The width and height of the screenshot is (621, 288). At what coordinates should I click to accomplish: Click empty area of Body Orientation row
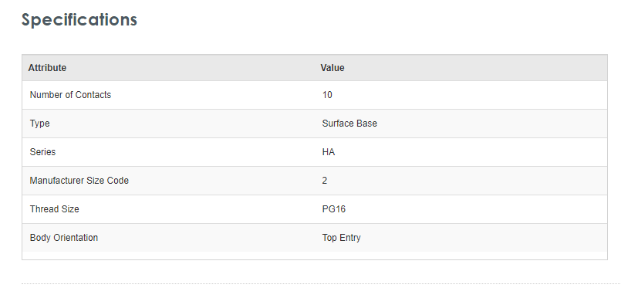[x=491, y=238]
